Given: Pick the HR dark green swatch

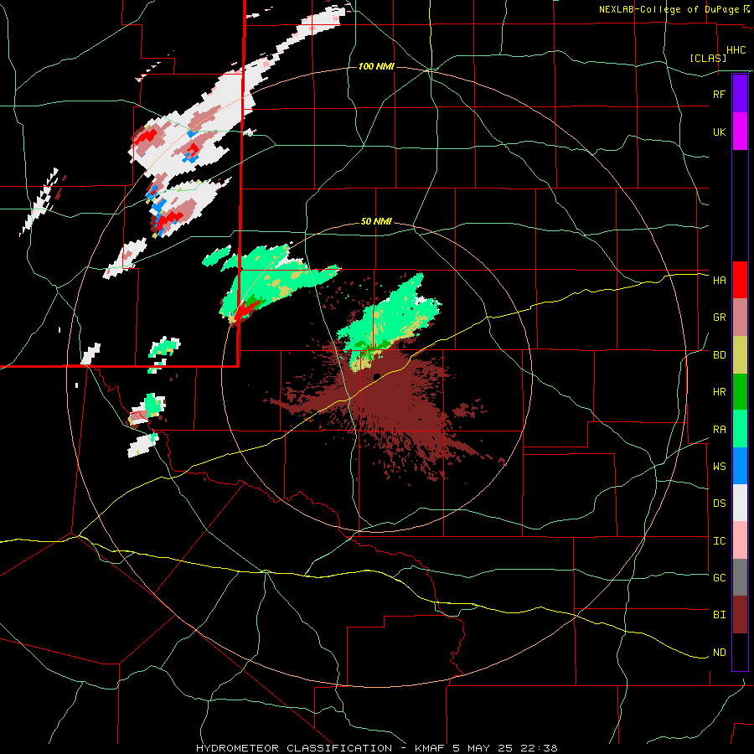Looking at the screenshot, I should pos(740,392).
